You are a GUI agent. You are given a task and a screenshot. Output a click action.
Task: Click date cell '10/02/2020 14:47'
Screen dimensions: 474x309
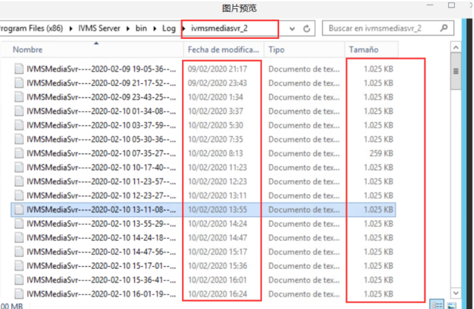point(218,238)
